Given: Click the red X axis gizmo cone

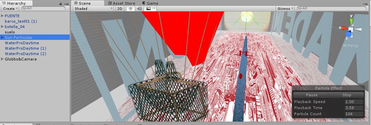Looking at the screenshot, I should 344,28.
